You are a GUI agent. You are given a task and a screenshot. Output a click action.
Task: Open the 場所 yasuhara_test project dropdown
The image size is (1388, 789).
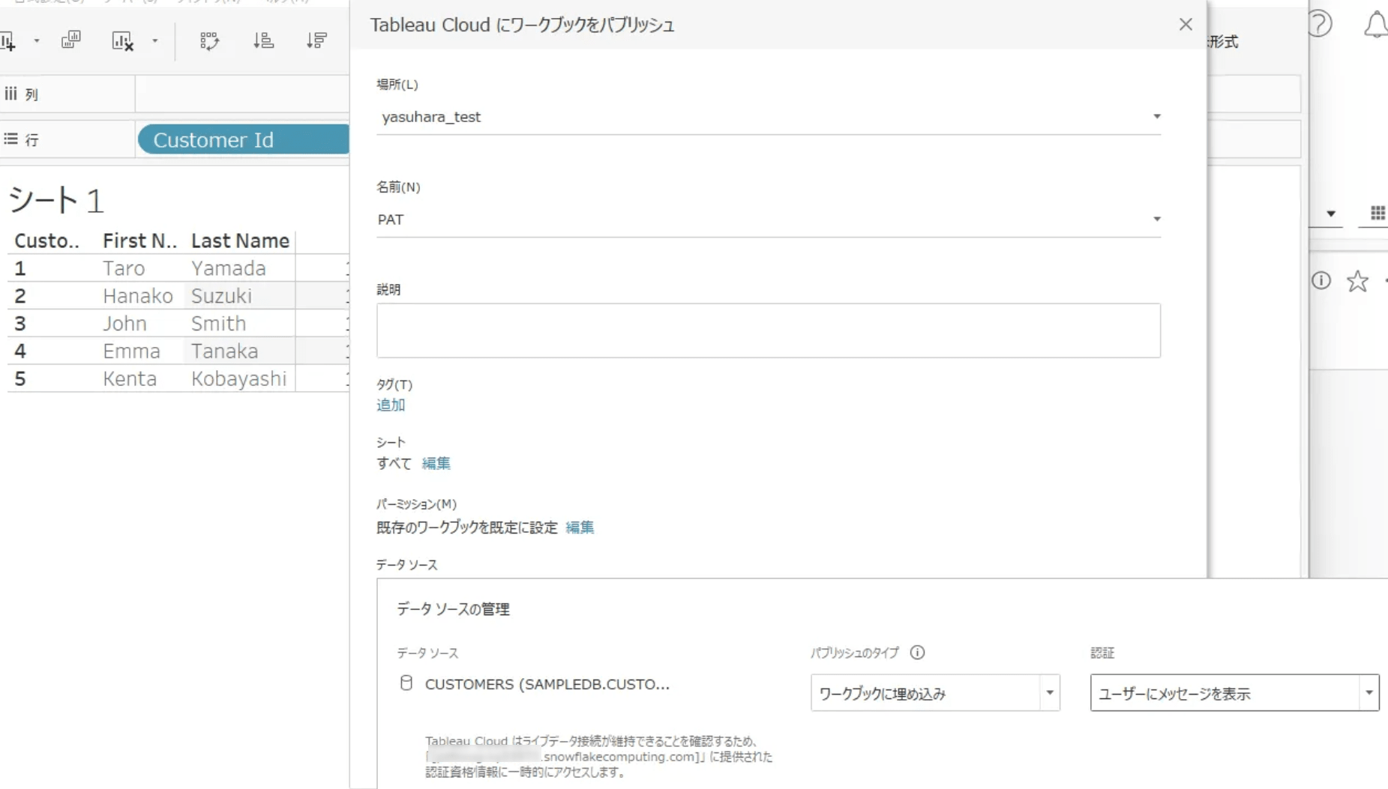[x=769, y=117]
